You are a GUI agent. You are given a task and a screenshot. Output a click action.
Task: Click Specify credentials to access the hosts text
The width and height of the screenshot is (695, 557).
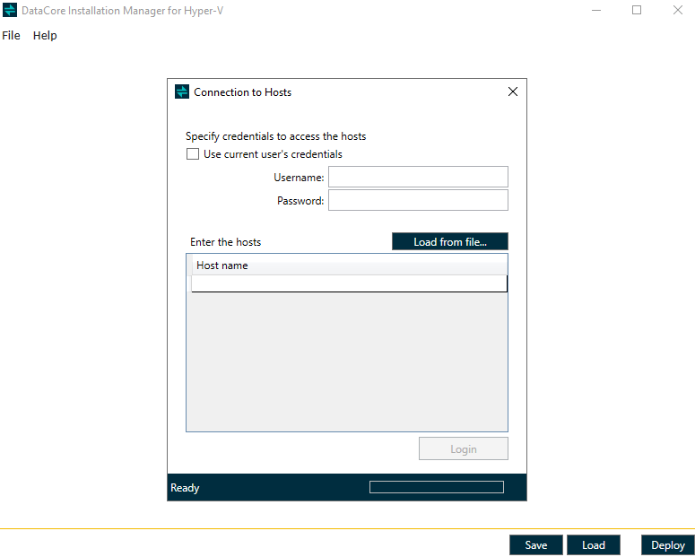coord(275,136)
